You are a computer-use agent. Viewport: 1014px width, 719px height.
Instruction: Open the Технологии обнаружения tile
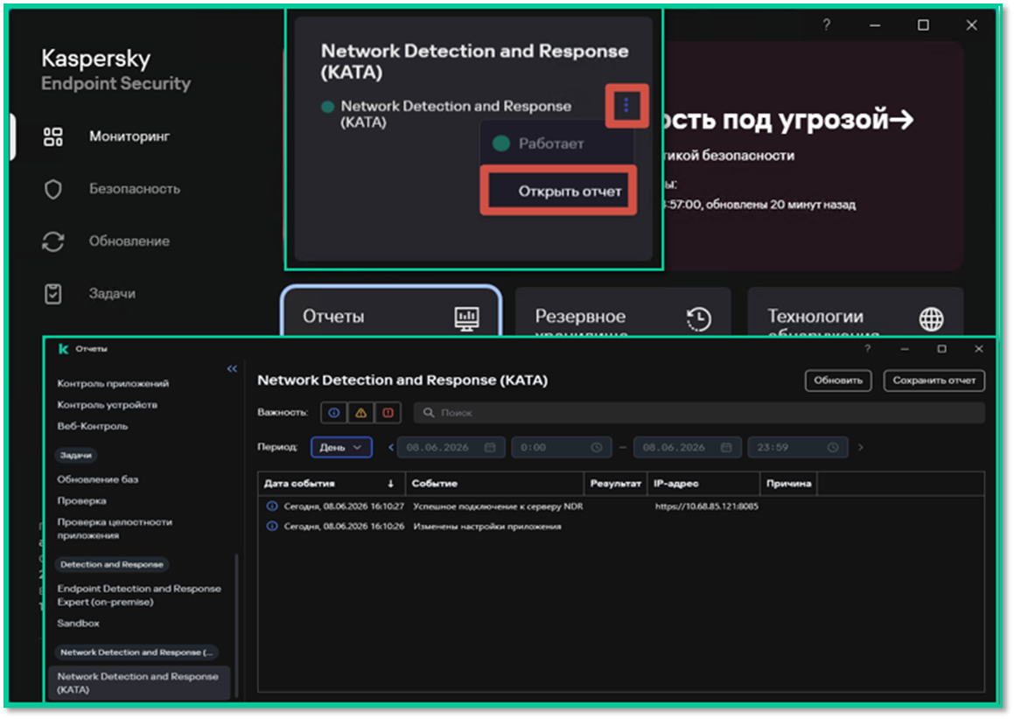click(x=855, y=311)
